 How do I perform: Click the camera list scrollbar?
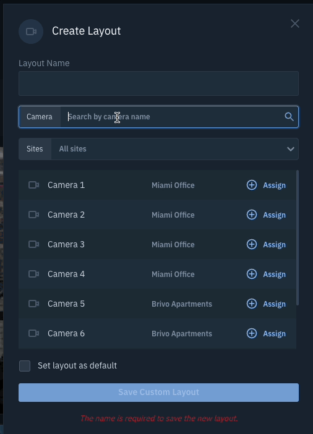click(x=298, y=238)
